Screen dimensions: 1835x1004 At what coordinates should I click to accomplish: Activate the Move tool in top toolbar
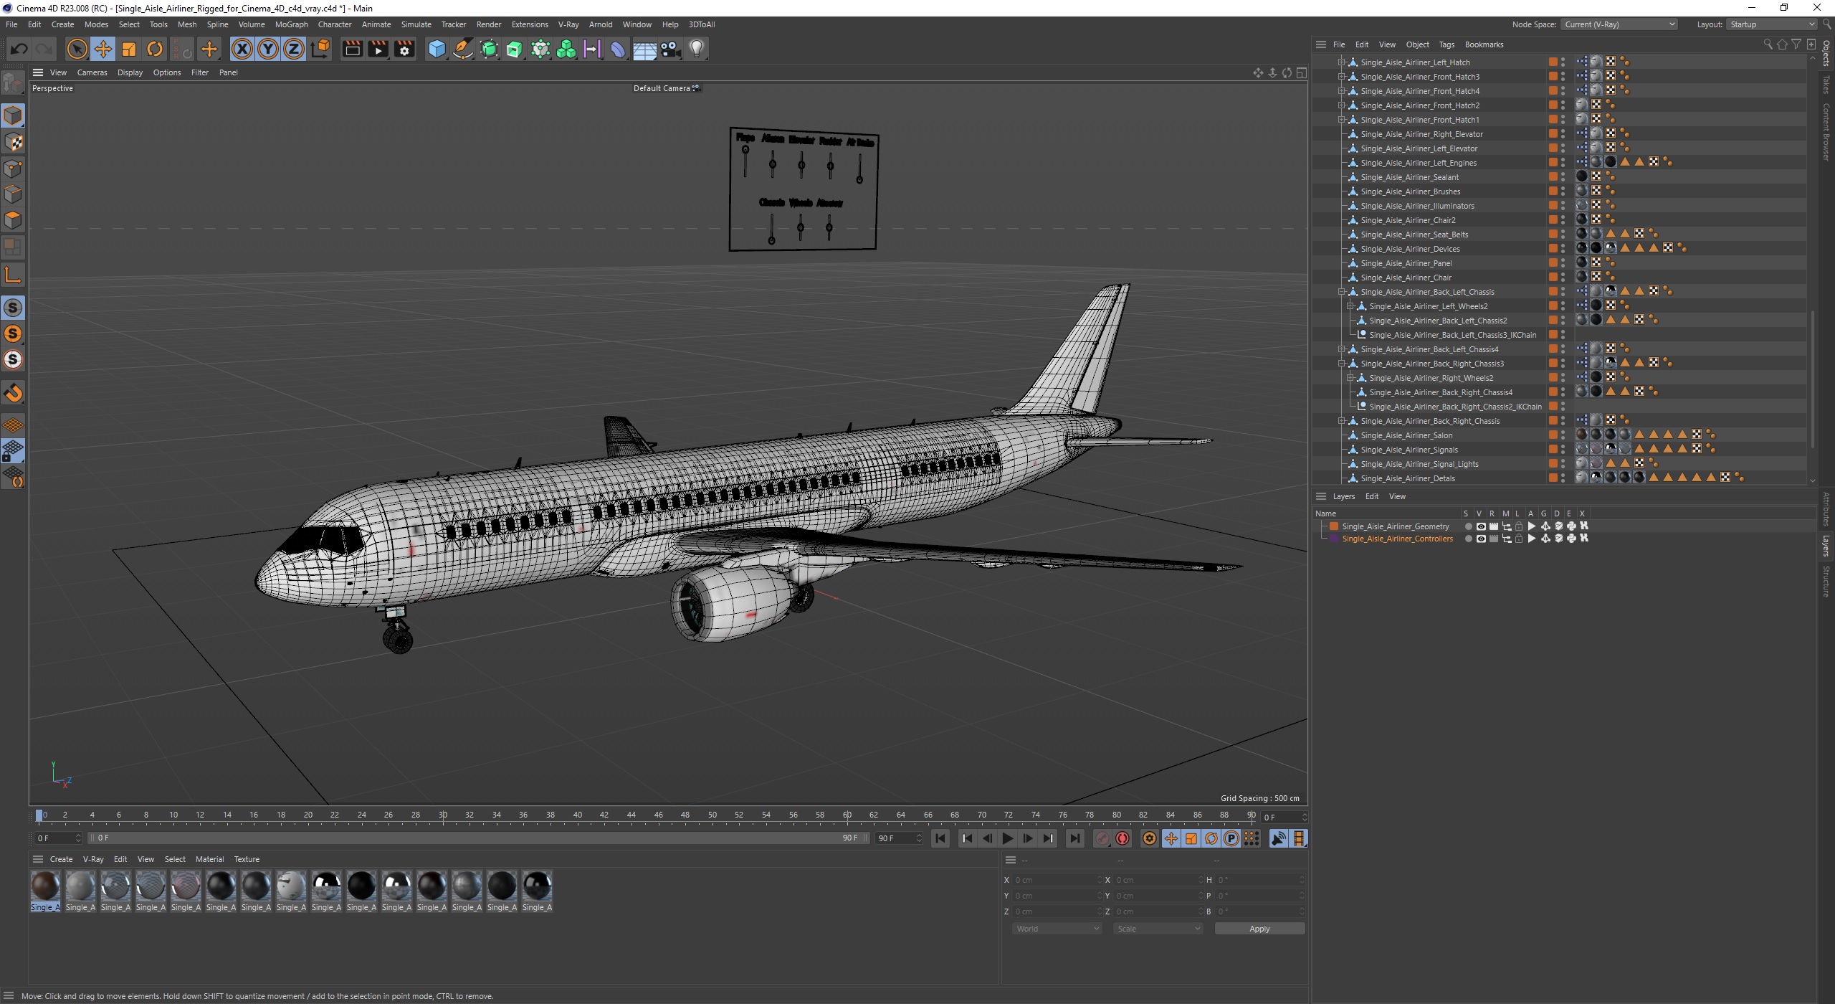click(x=103, y=49)
